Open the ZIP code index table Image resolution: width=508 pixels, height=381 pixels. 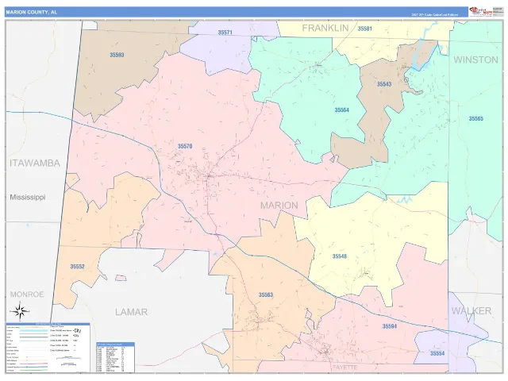click(115, 357)
